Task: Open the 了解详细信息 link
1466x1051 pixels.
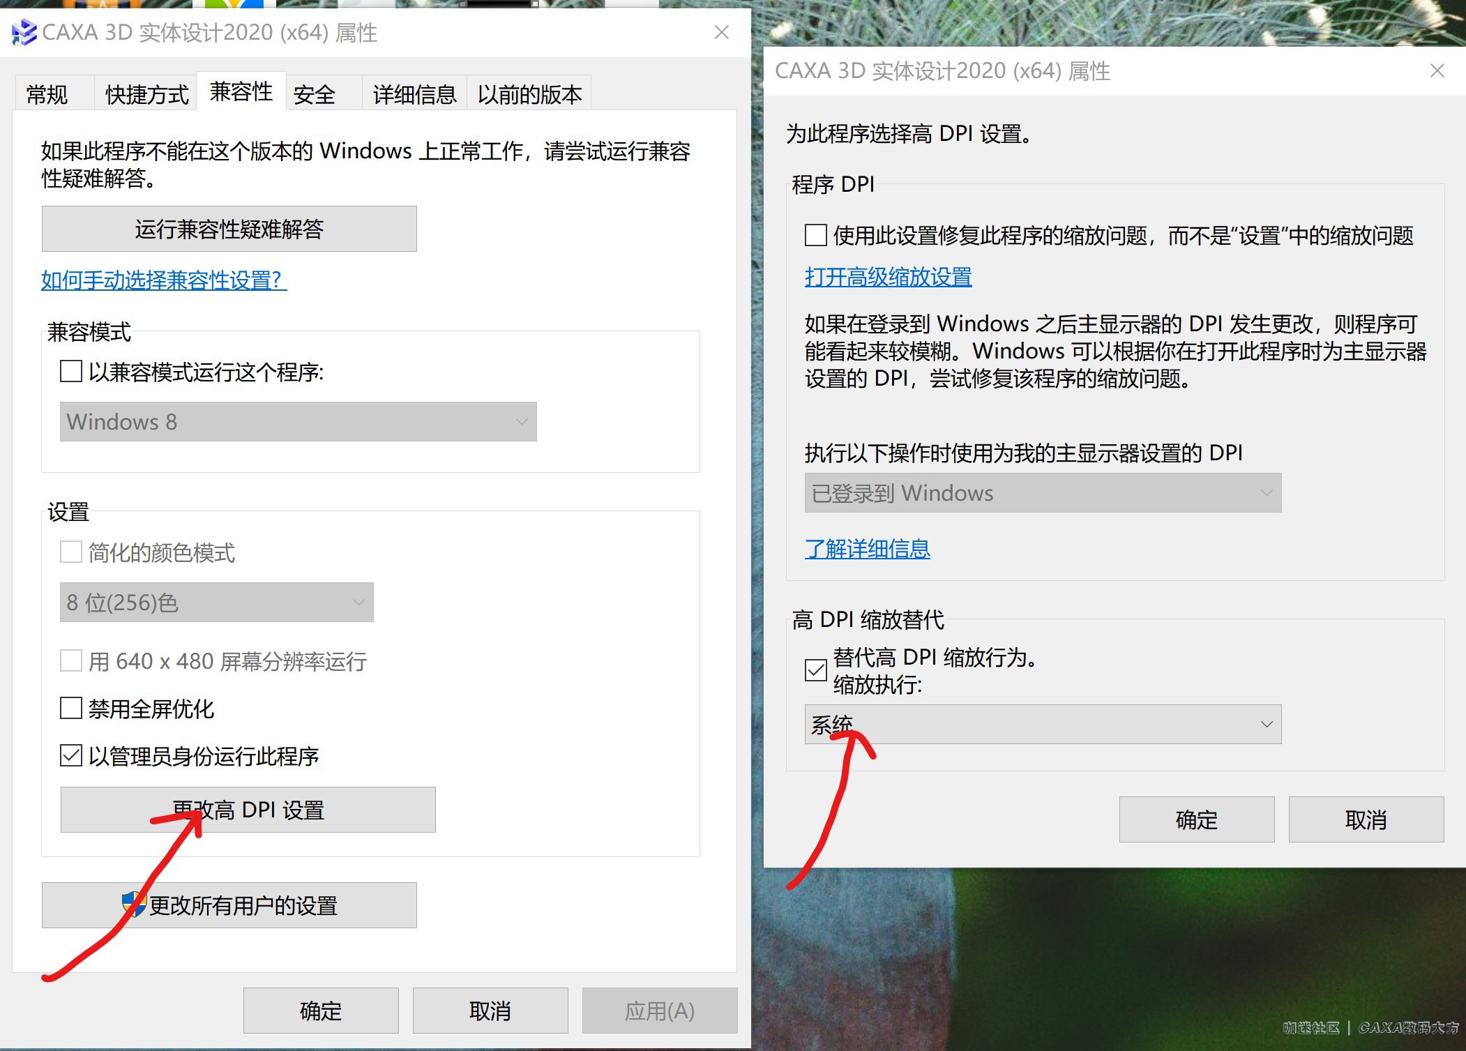Action: (x=868, y=549)
